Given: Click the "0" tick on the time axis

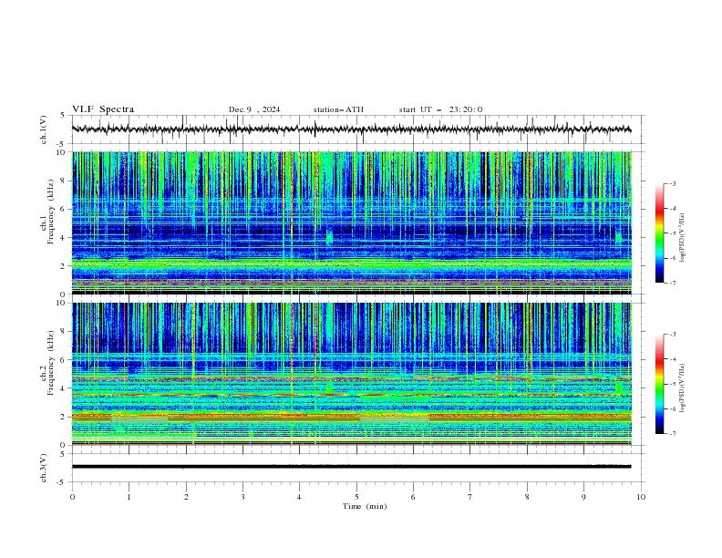Looking at the screenshot, I should coord(72,497).
